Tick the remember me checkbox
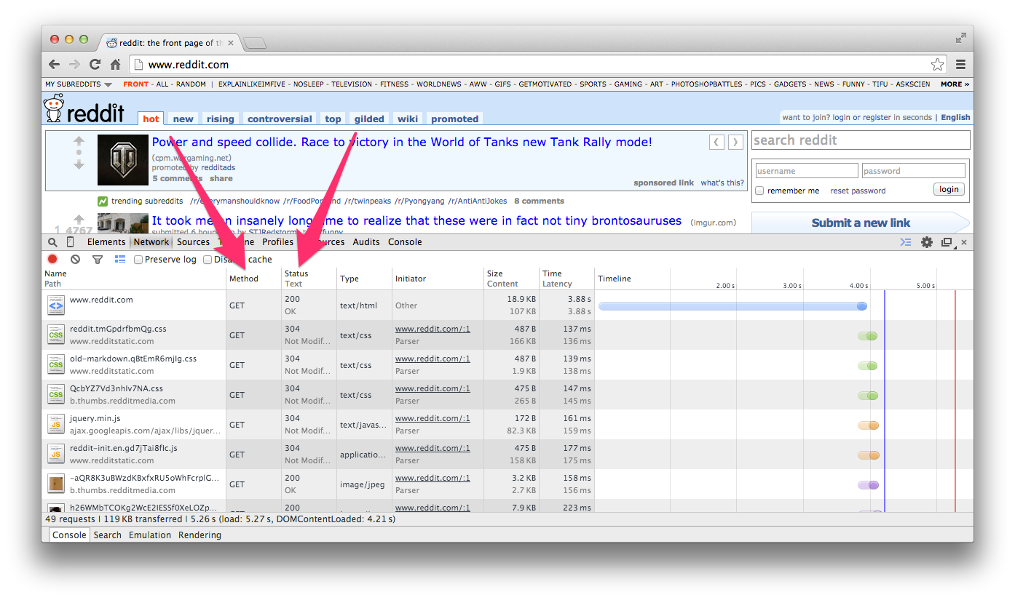This screenshot has width=1015, height=600. coord(759,191)
